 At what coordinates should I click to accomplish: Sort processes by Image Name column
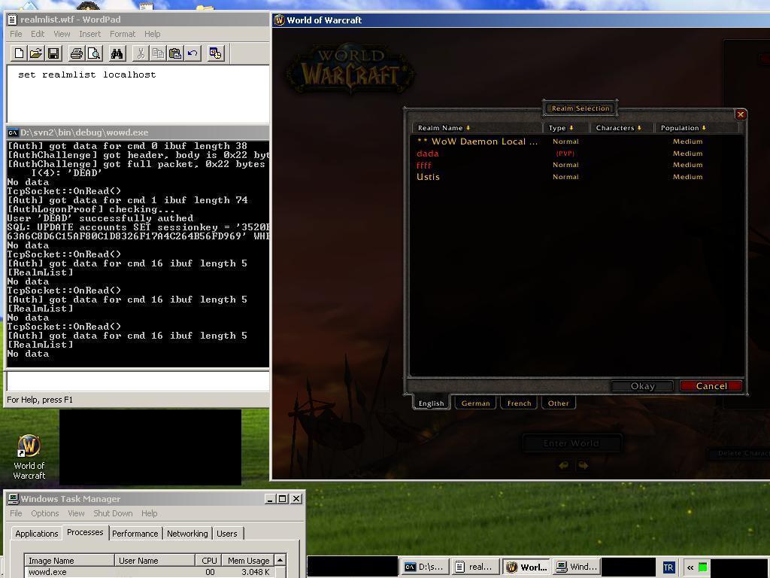tap(69, 560)
